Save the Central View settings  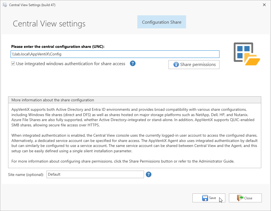[209, 198]
